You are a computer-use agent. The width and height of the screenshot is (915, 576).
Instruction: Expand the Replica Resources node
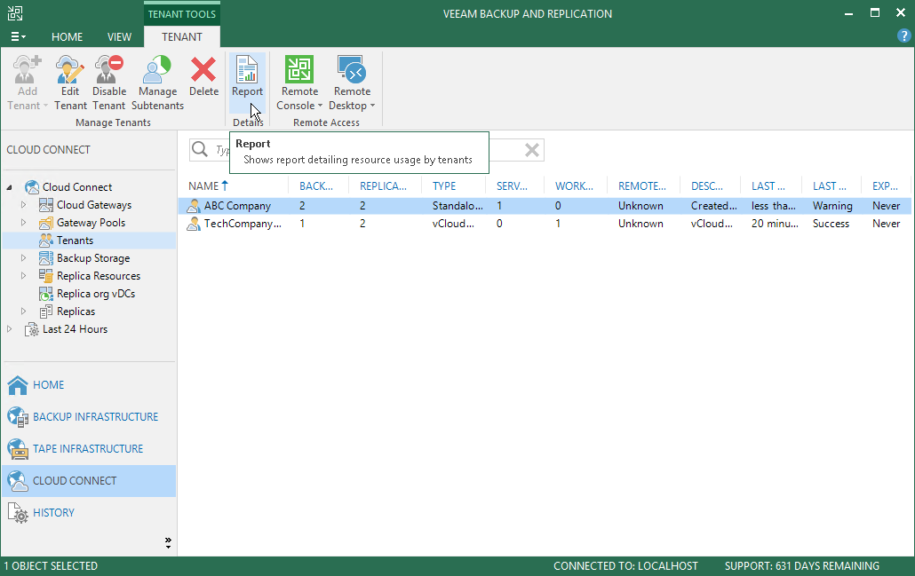click(23, 275)
